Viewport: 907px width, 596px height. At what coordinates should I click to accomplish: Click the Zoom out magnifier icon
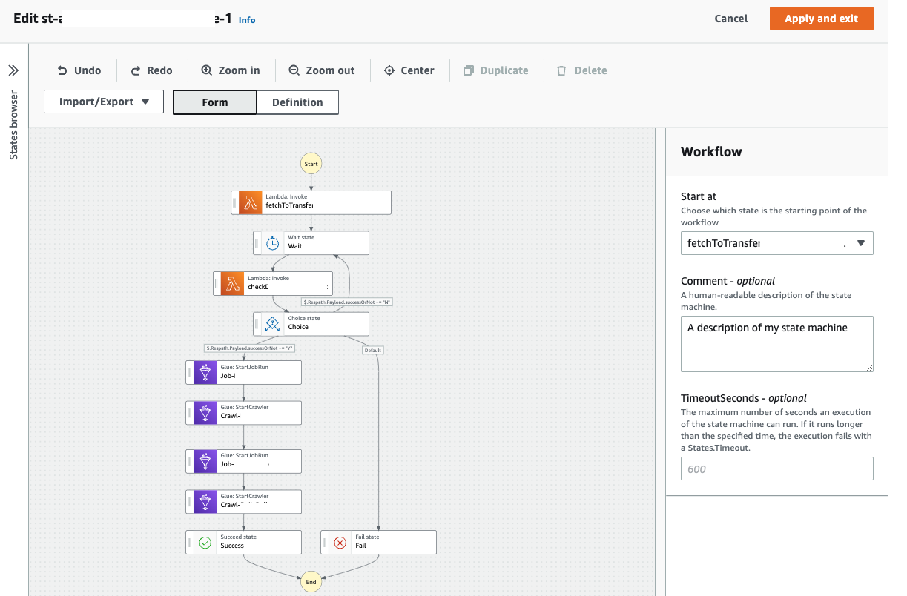294,70
